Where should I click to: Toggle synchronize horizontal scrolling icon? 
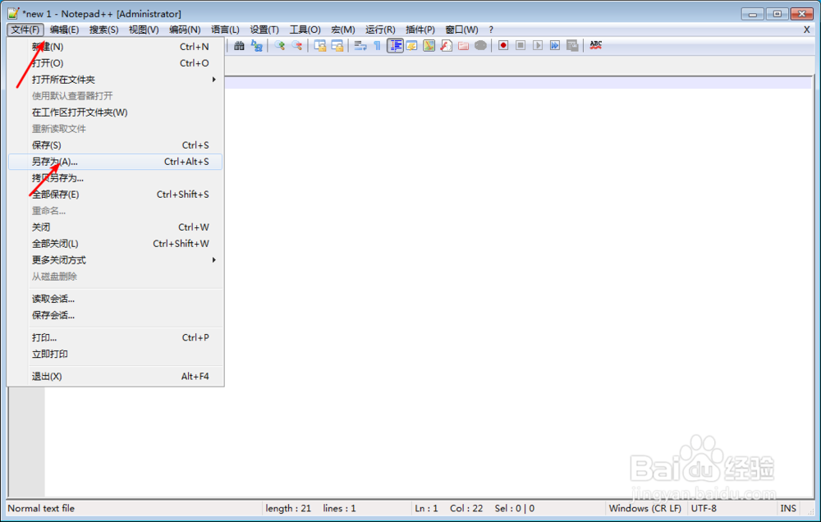pyautogui.click(x=337, y=45)
